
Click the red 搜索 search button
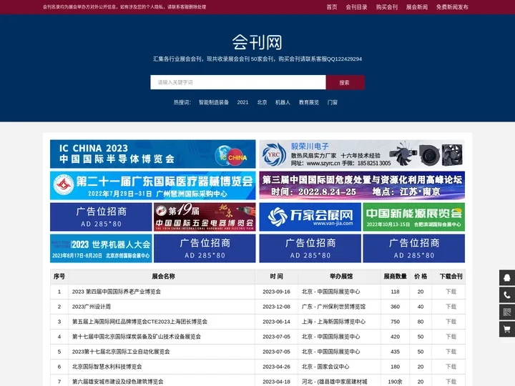click(345, 82)
